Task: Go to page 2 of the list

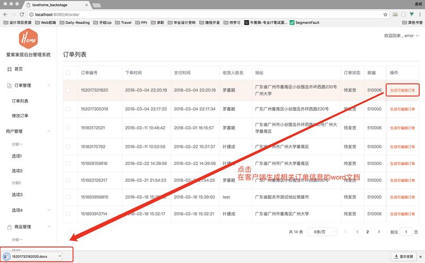Action: pyautogui.click(x=368, y=232)
